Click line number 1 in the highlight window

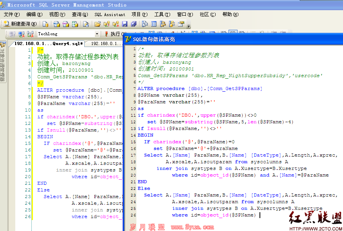click(134, 49)
